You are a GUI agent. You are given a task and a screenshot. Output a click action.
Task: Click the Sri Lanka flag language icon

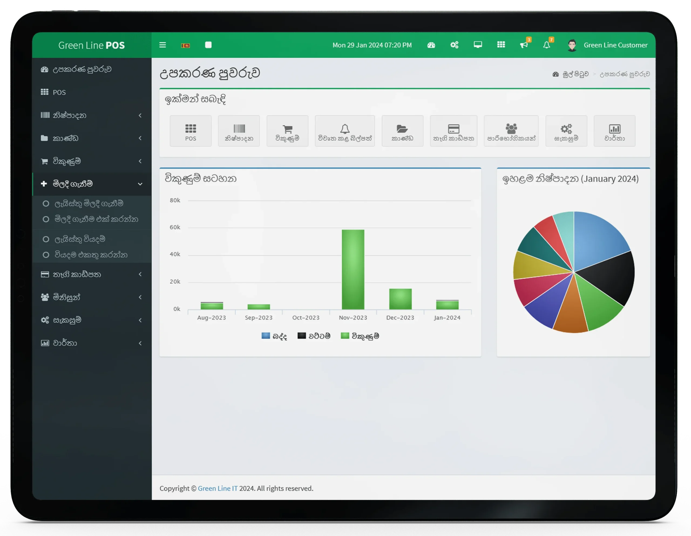tap(185, 46)
